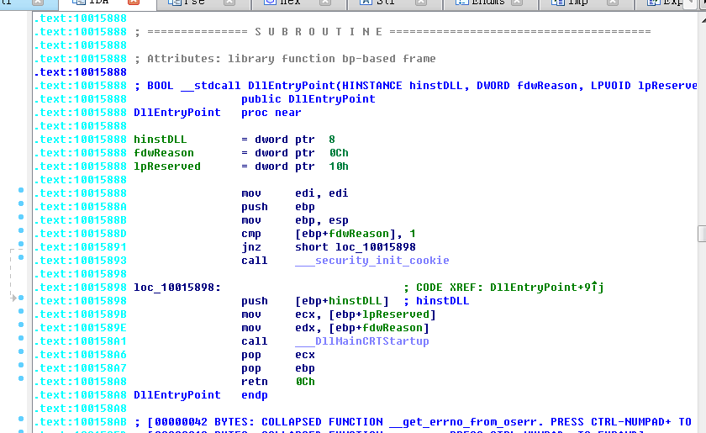Screen dimensions: 706x433
Task: Click 'mov ecx, [ebp+lpReserved]' operand
Action: (365, 314)
